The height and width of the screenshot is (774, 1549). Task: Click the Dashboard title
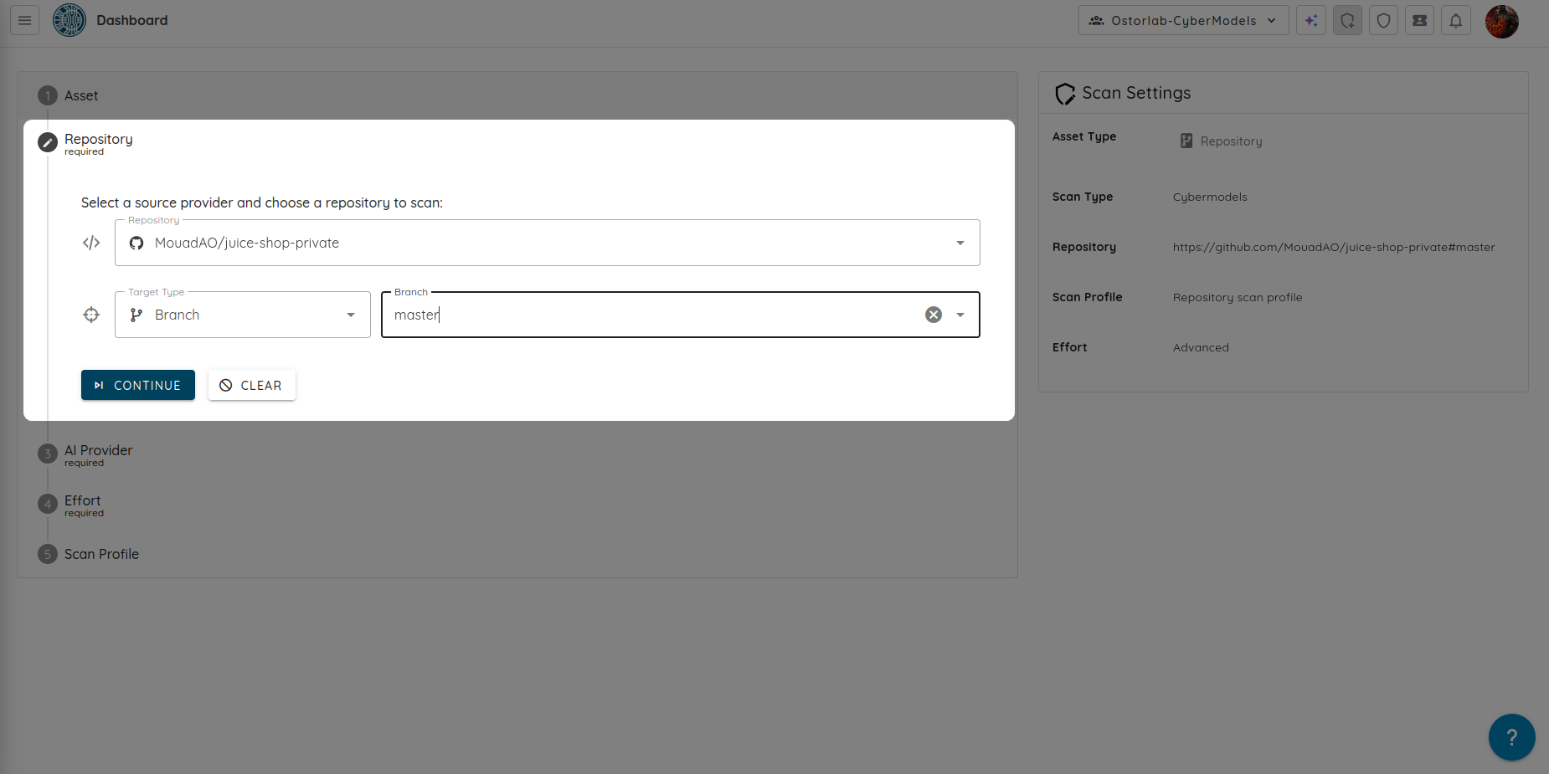pos(132,20)
